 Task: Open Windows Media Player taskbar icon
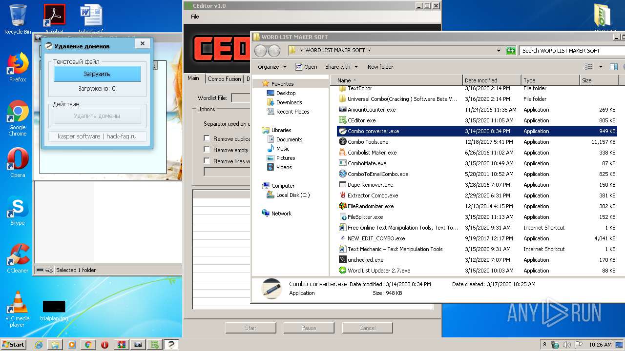tap(71, 345)
